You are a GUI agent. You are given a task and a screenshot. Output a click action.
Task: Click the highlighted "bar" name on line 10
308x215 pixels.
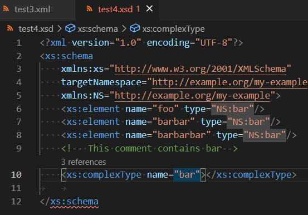(x=187, y=175)
